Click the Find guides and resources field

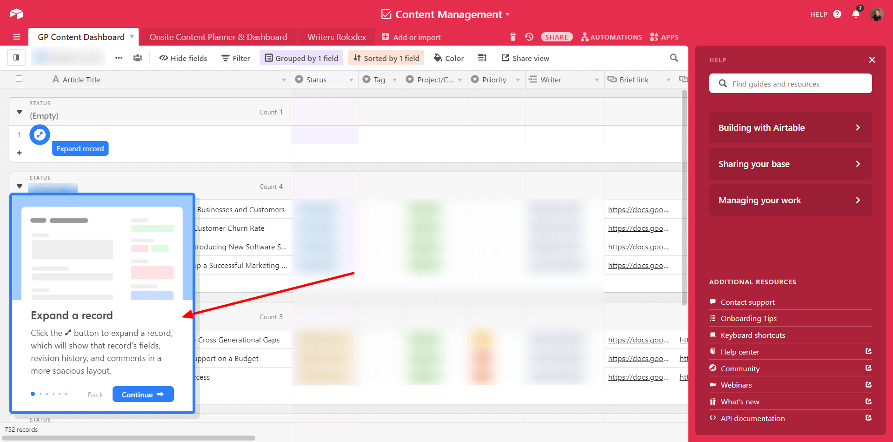coord(790,84)
